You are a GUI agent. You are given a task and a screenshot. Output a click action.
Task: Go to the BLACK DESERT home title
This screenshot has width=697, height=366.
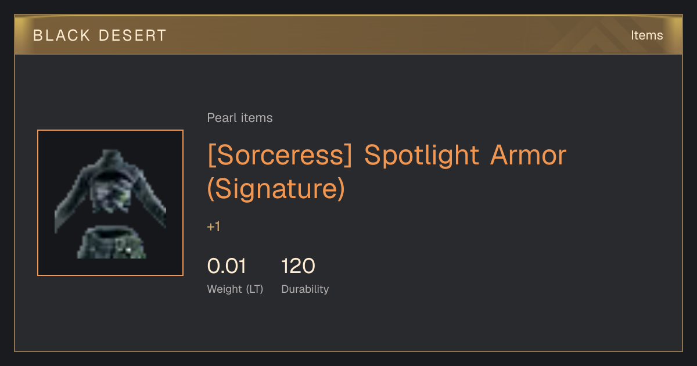100,35
